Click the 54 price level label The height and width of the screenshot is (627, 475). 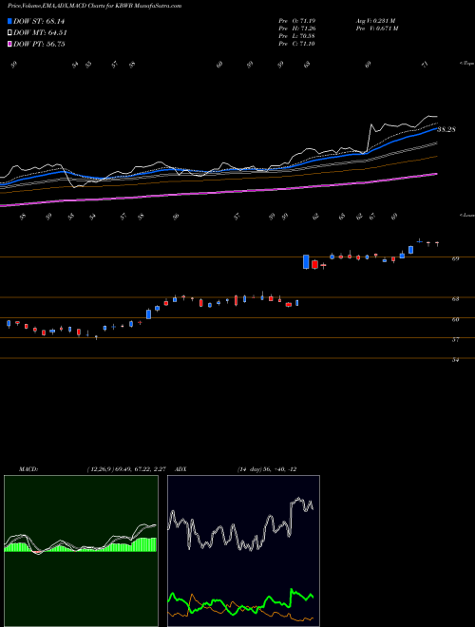455,360
